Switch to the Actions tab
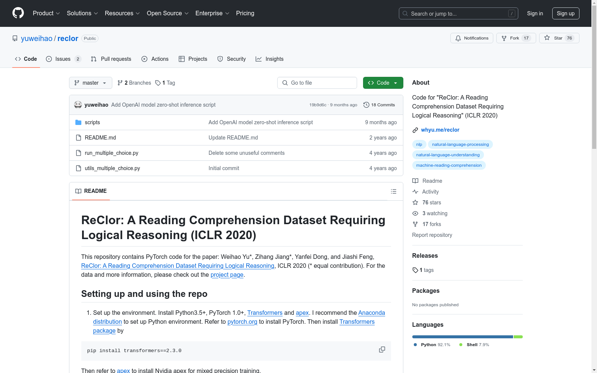Screen dimensions: 597x373 pyautogui.click(x=155, y=59)
